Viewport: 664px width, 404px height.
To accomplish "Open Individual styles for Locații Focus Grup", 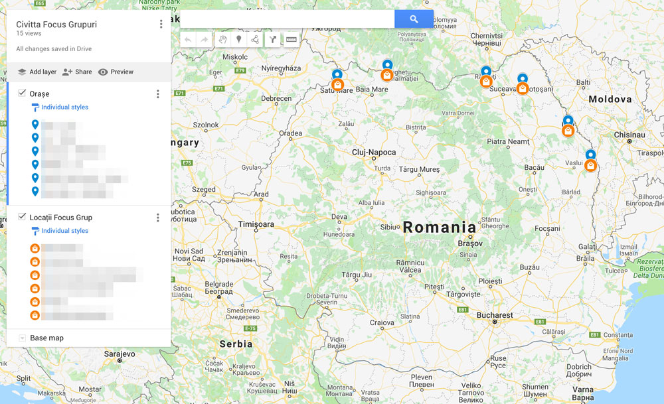I will pyautogui.click(x=64, y=231).
